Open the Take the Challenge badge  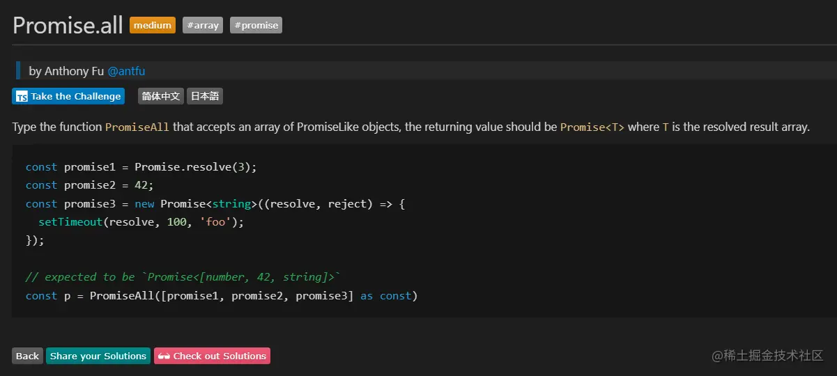68,96
